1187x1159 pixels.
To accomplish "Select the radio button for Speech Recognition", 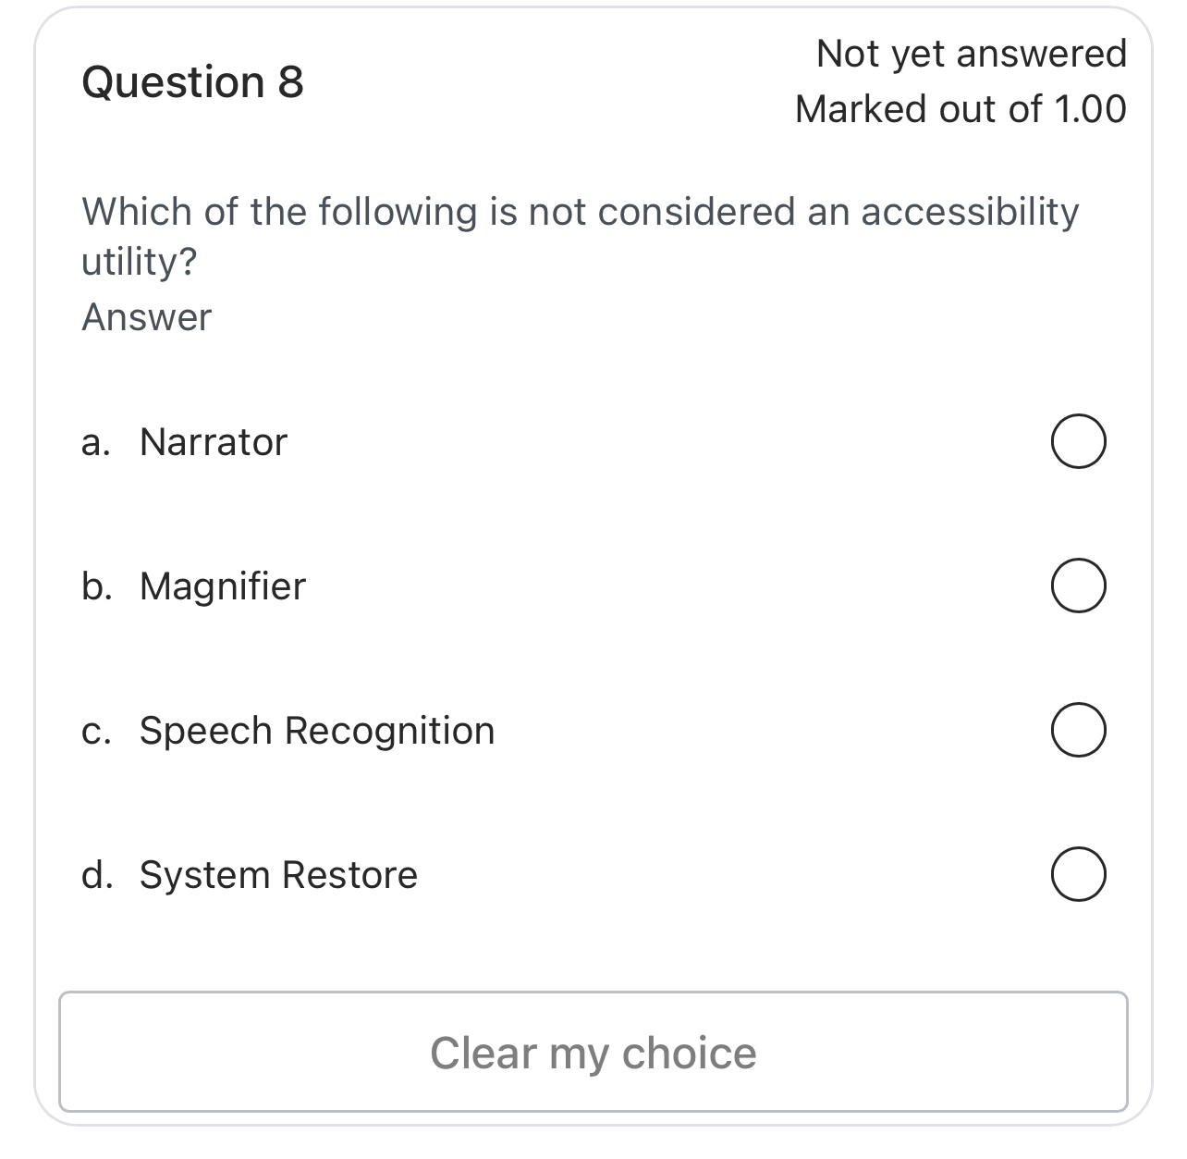I will [x=1079, y=729].
